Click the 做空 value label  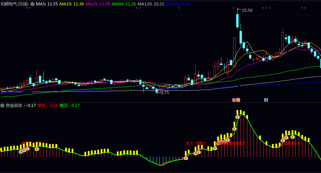[x=69, y=106]
